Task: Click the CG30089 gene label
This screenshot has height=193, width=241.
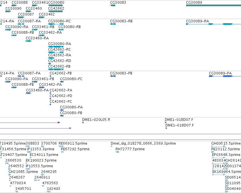Action: point(194,3)
